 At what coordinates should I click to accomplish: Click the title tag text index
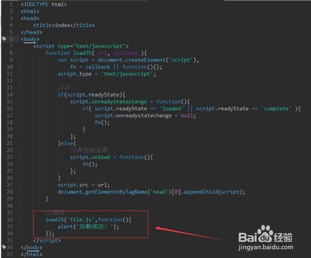click(63, 26)
